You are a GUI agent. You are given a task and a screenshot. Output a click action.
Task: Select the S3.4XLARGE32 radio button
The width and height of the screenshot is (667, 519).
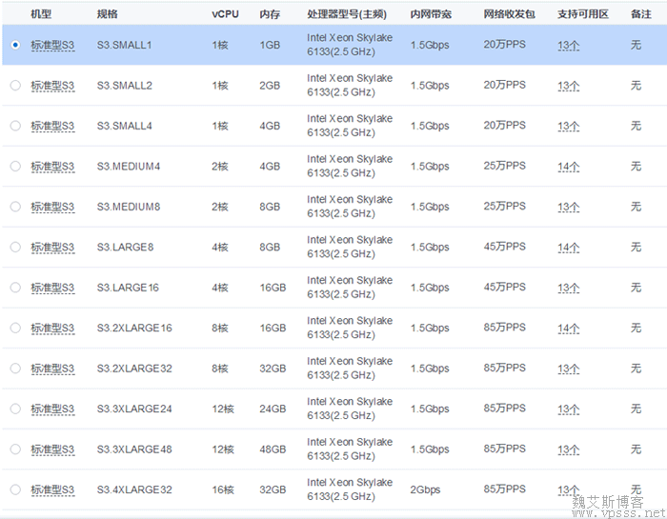click(x=15, y=489)
